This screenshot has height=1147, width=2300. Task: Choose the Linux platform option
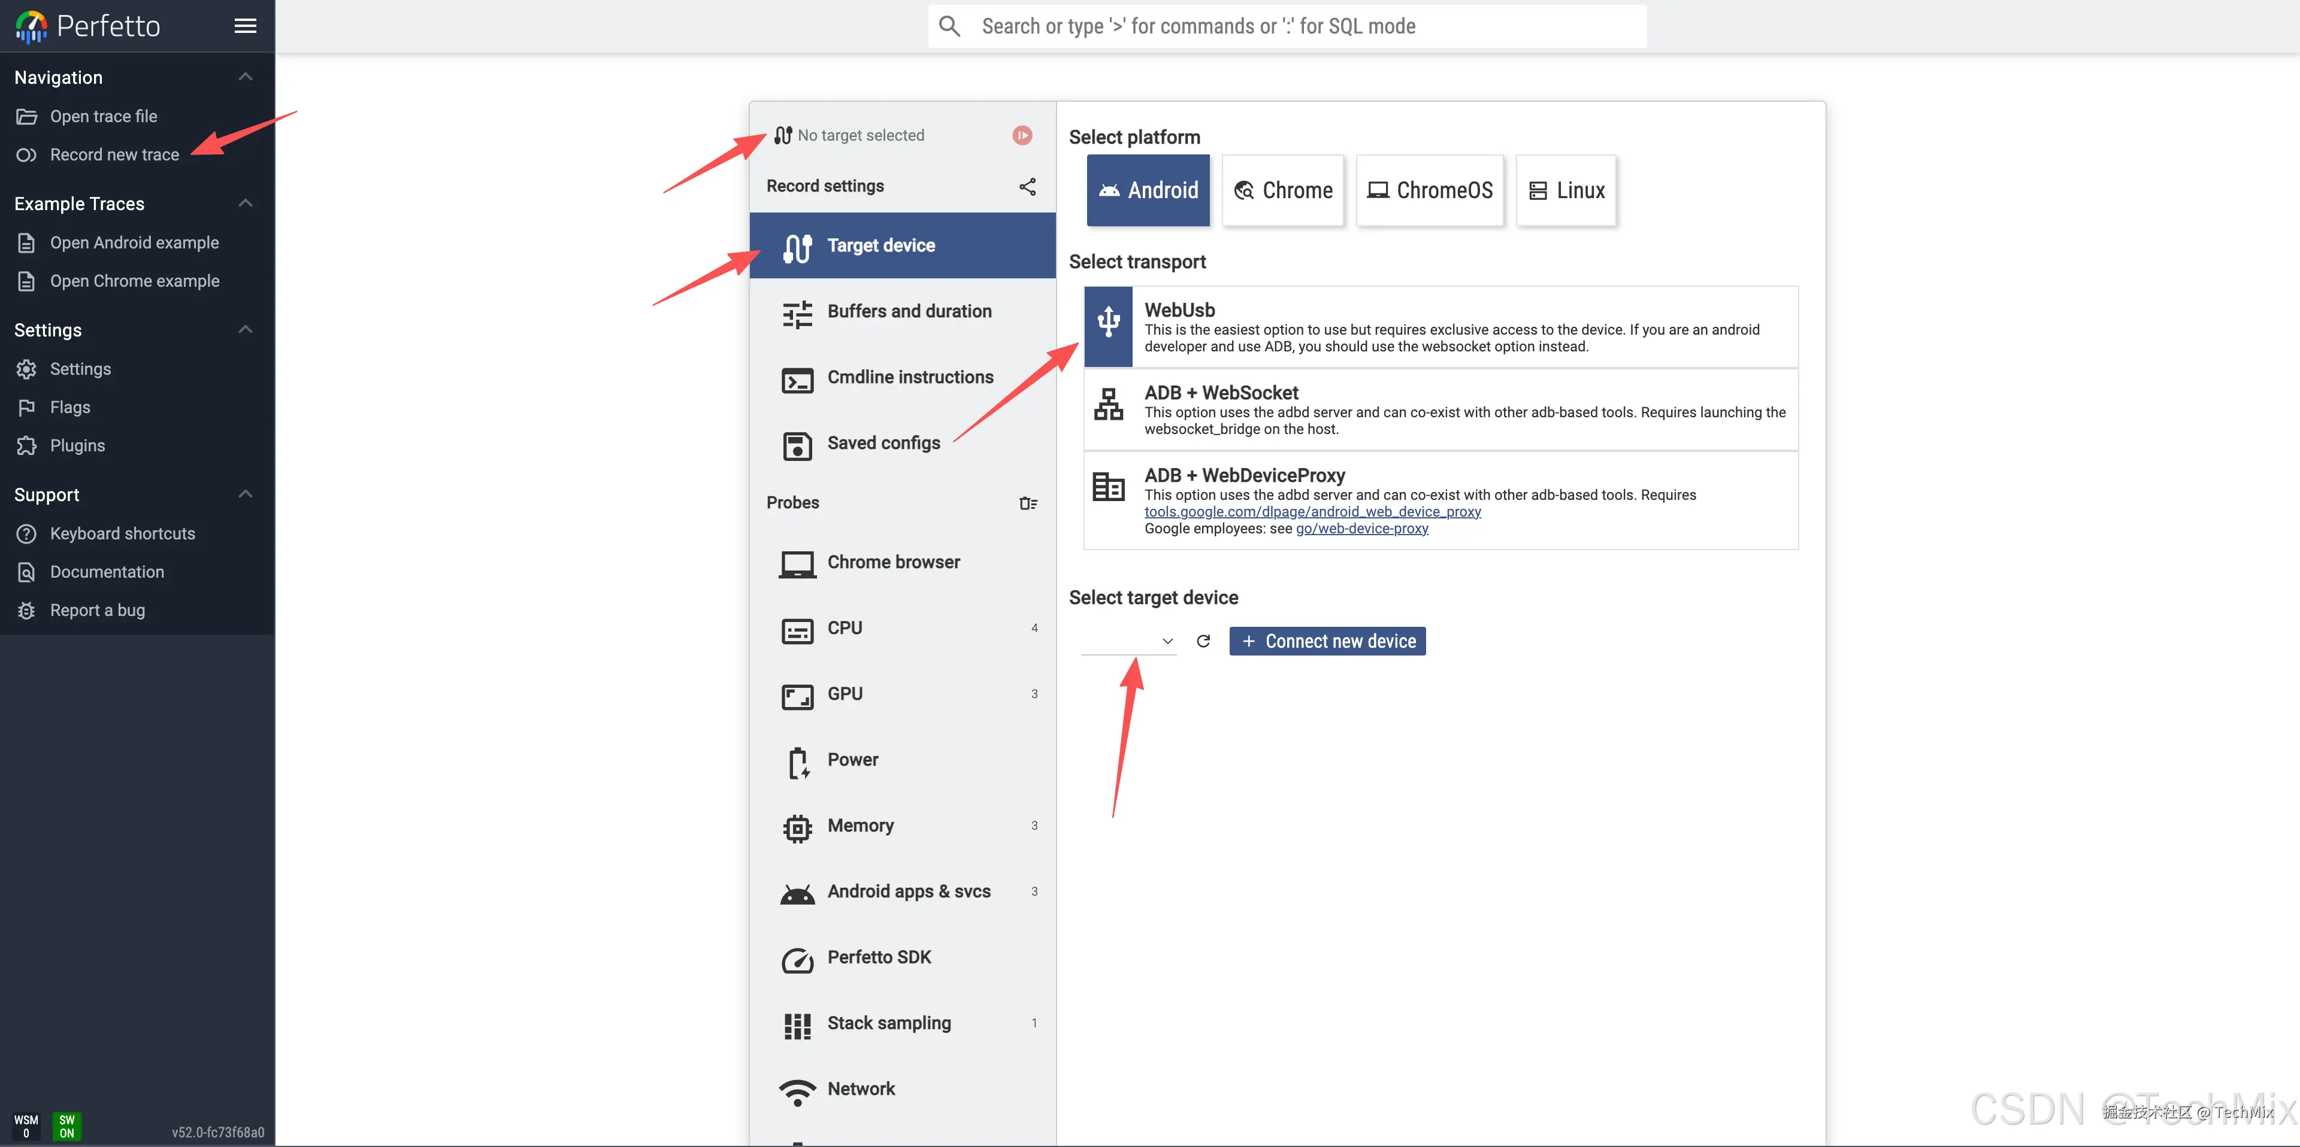point(1566,190)
